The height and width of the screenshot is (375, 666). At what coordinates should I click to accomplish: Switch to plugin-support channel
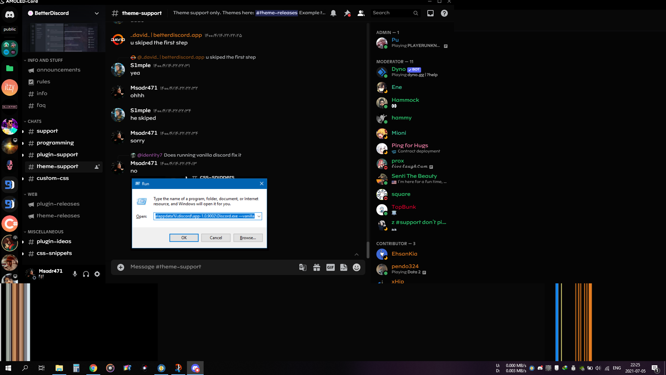64,155
